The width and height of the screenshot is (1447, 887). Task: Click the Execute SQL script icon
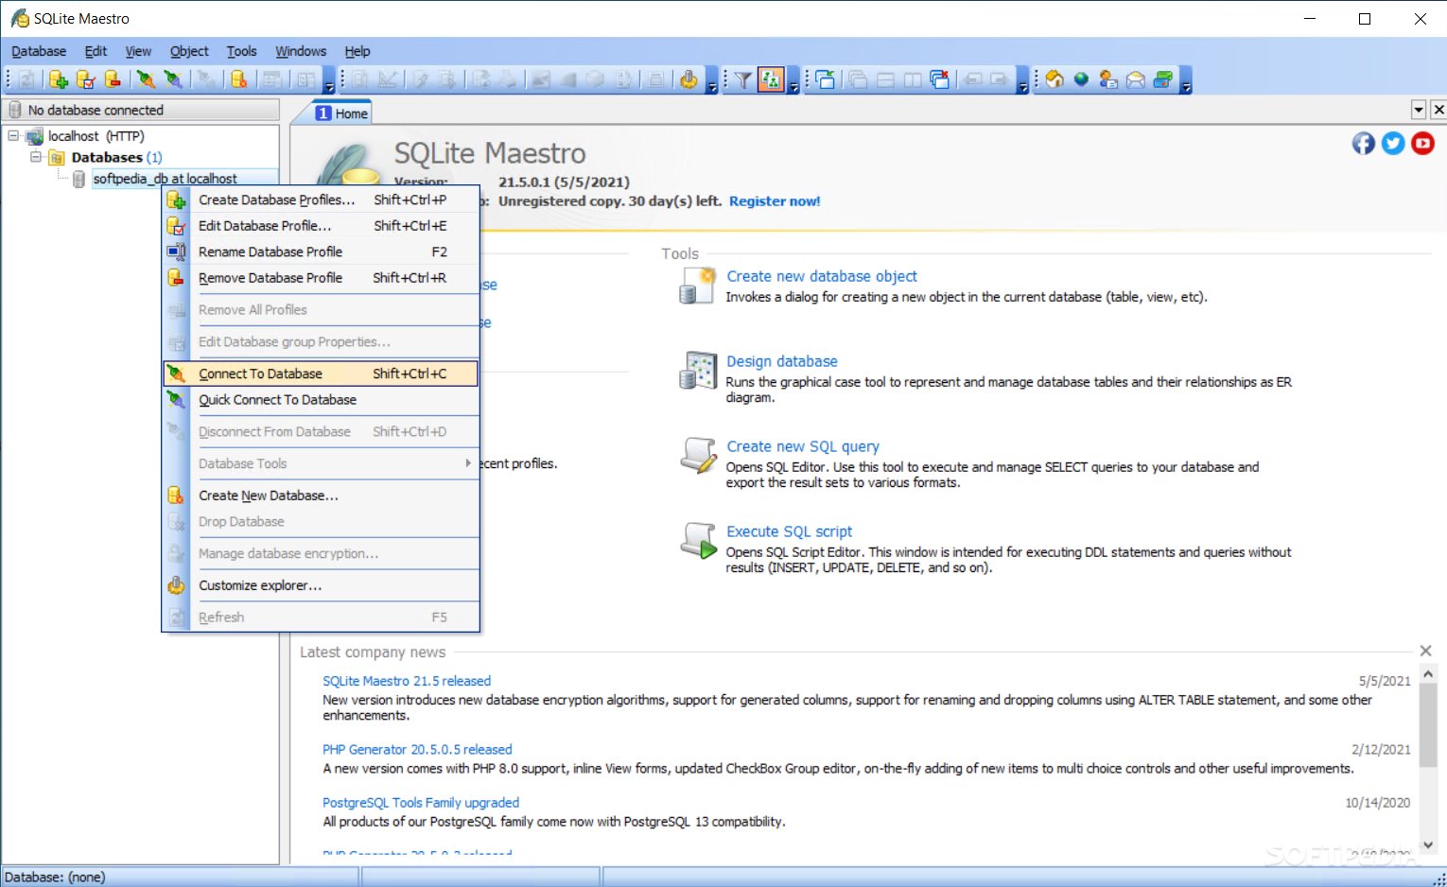click(698, 541)
